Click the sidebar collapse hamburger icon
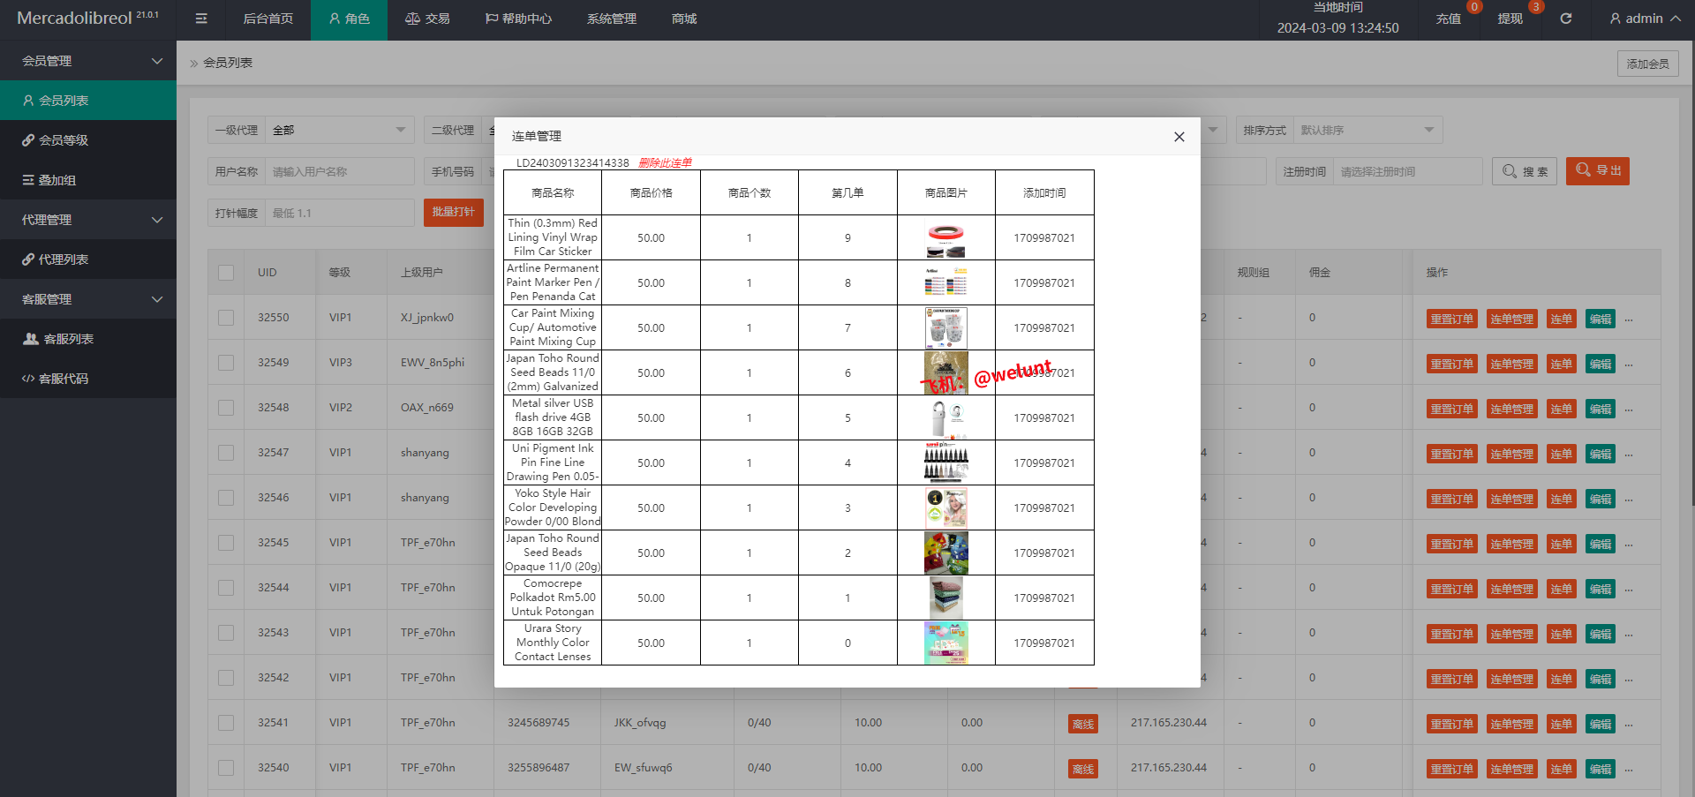The image size is (1695, 797). (x=201, y=19)
